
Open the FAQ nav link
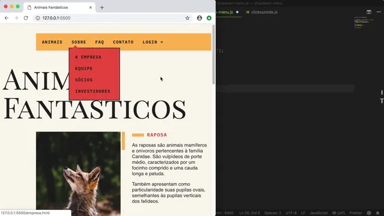(x=100, y=42)
